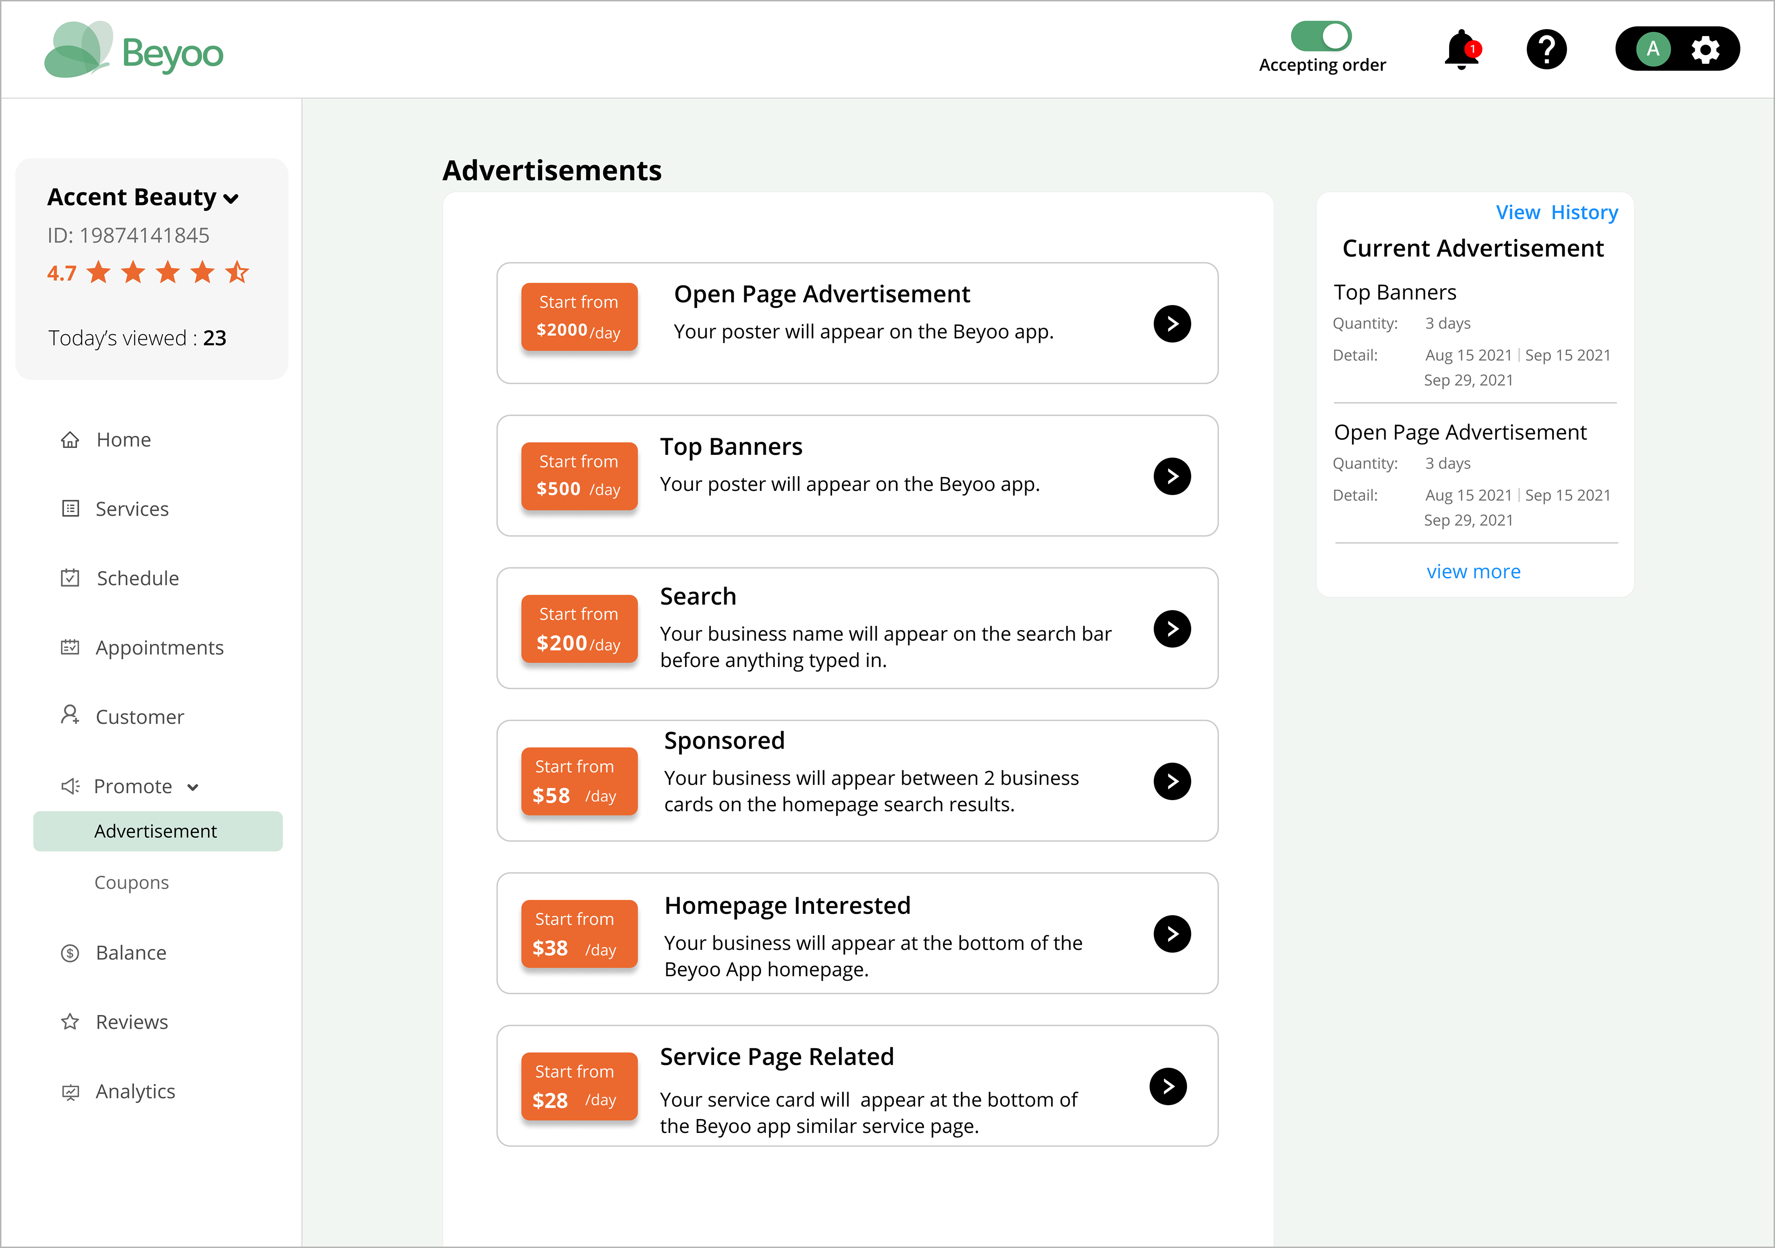The image size is (1775, 1248).
Task: Click the Schedule calendar-check icon
Action: pos(70,578)
